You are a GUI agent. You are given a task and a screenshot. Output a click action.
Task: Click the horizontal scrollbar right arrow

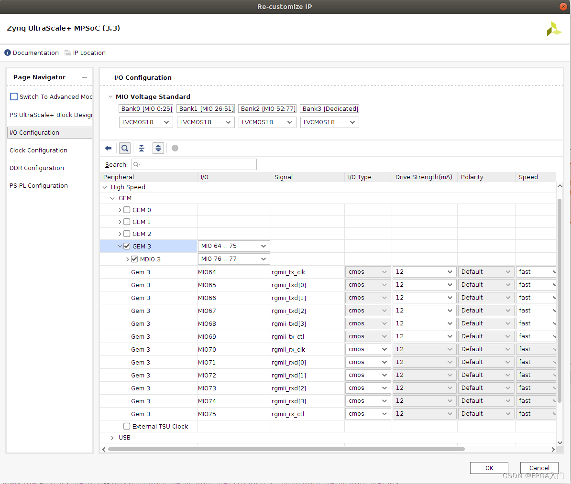(553, 450)
